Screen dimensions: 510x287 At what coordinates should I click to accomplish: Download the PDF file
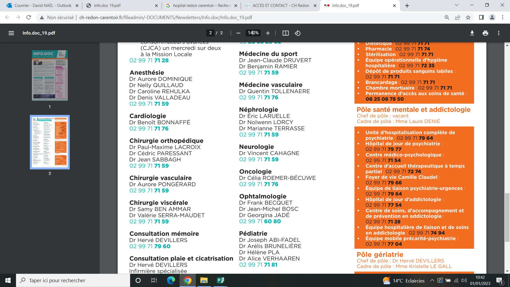[472, 33]
